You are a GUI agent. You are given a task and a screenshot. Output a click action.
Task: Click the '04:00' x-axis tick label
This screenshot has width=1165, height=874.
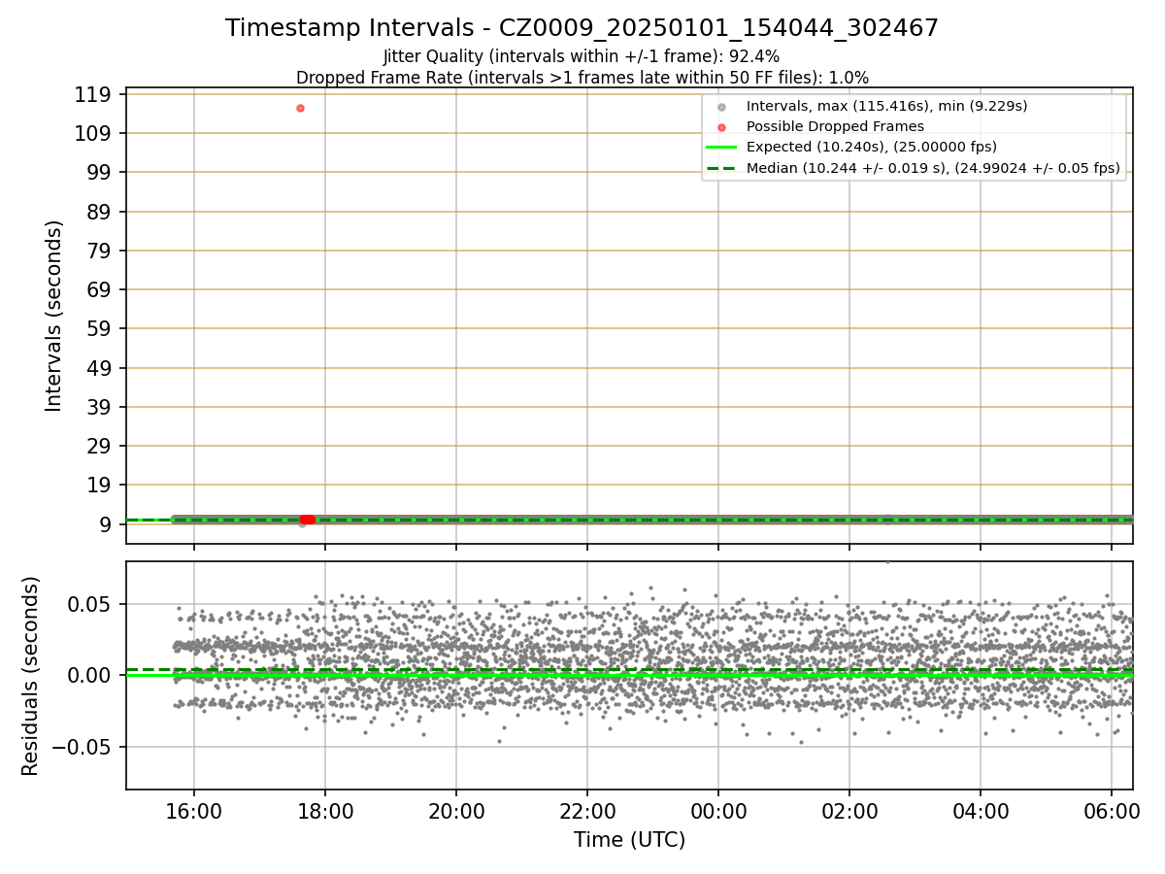981,812
